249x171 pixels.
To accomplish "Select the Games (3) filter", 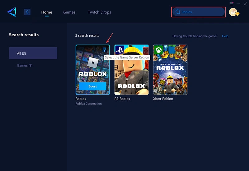I will pos(25,65).
